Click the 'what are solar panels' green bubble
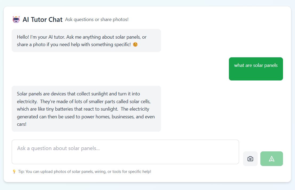The image size is (295, 190). pos(256,69)
